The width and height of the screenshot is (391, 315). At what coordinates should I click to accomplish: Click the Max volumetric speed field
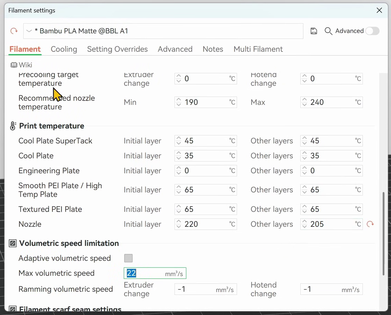pyautogui.click(x=155, y=273)
